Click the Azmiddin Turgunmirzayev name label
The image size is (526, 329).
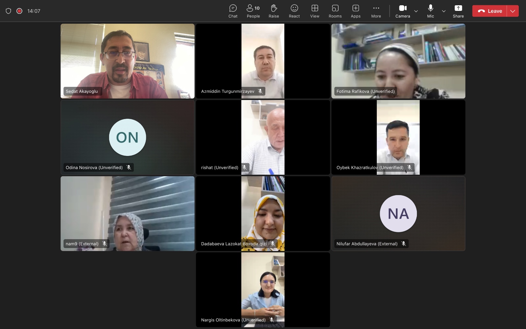click(x=228, y=91)
